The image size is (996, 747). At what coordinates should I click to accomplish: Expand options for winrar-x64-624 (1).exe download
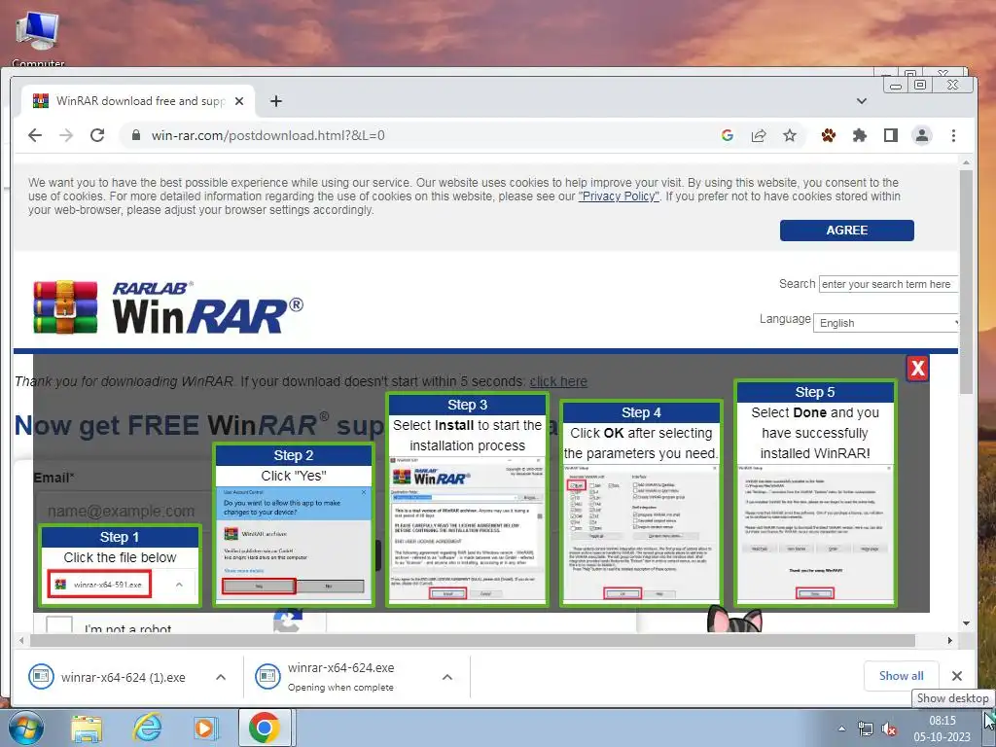pyautogui.click(x=221, y=677)
